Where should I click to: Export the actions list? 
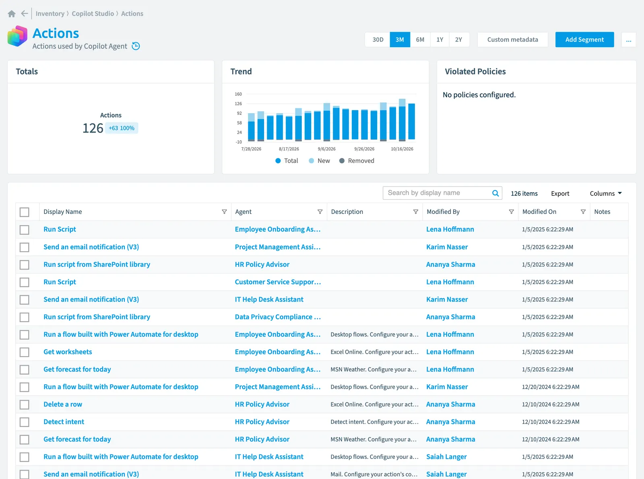(x=560, y=193)
